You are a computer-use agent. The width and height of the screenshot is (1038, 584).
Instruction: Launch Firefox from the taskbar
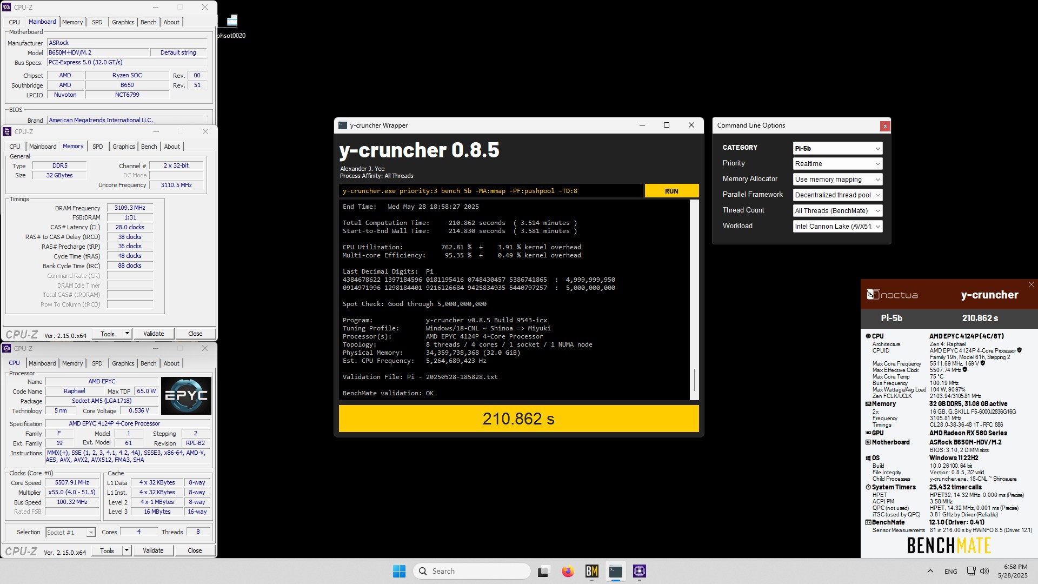568,571
